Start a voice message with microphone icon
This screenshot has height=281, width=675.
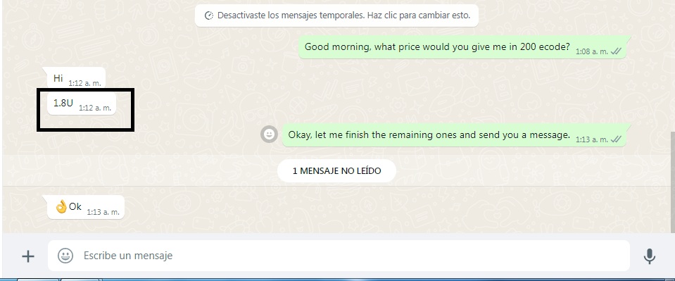click(649, 256)
